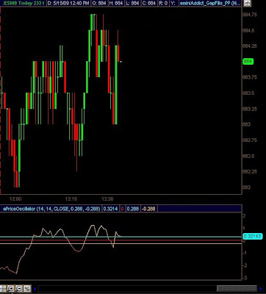Click the red 0 value in the oscillator header

tap(122, 209)
